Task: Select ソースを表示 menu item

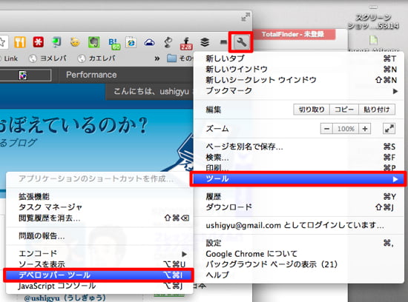Action: (x=99, y=264)
